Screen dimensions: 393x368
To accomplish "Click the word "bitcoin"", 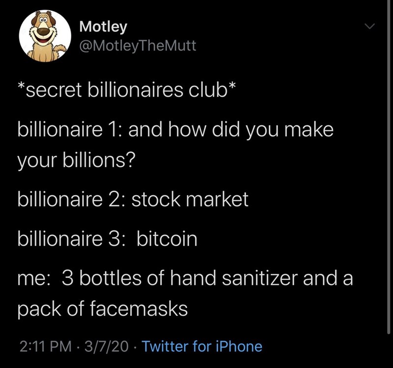I will point(167,239).
